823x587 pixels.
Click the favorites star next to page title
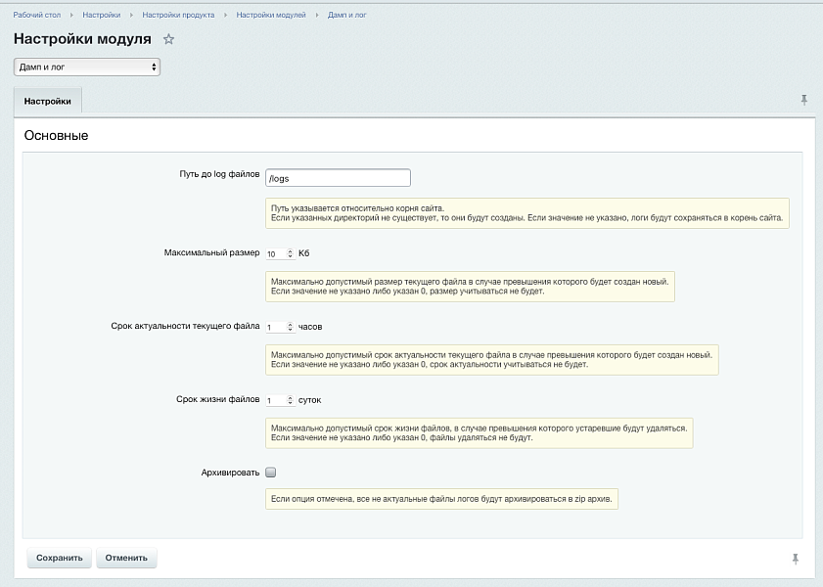click(x=168, y=39)
